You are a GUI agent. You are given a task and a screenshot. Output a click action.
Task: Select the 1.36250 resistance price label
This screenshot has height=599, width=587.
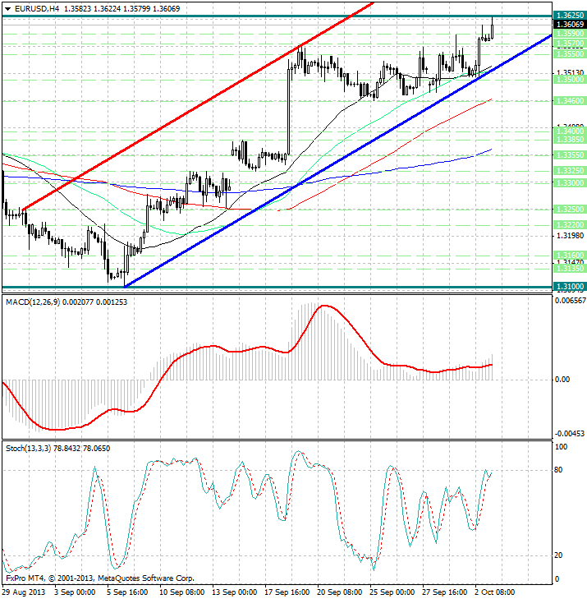(570, 16)
